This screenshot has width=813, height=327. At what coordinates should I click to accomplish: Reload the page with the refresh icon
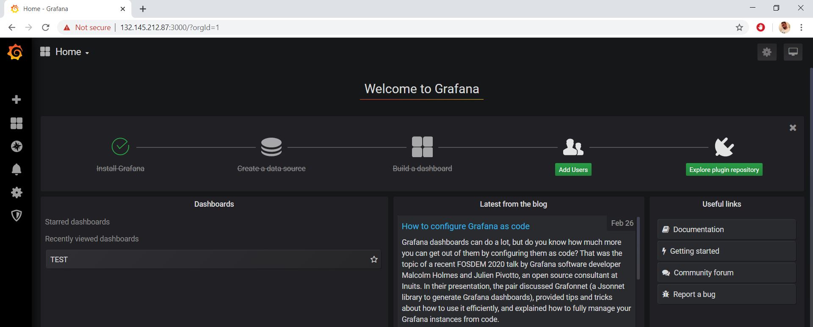click(46, 28)
